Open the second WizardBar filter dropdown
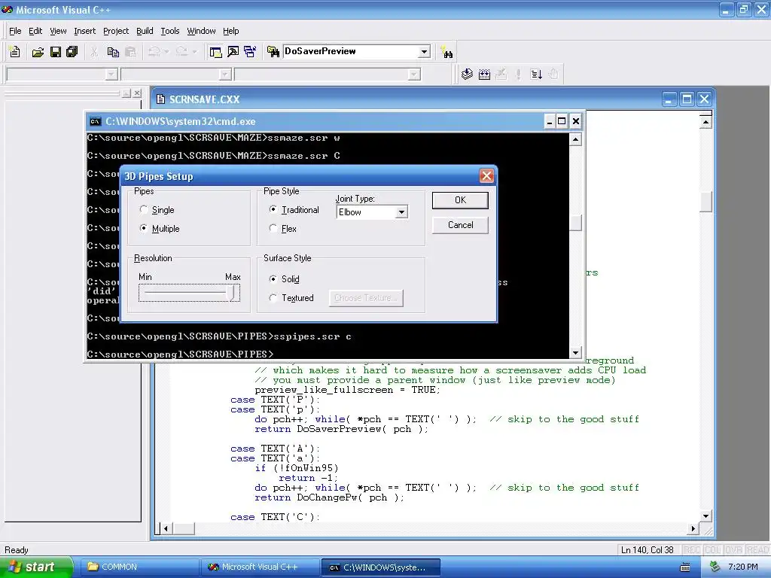Screen dimensions: 771x578 pyautogui.click(x=225, y=75)
